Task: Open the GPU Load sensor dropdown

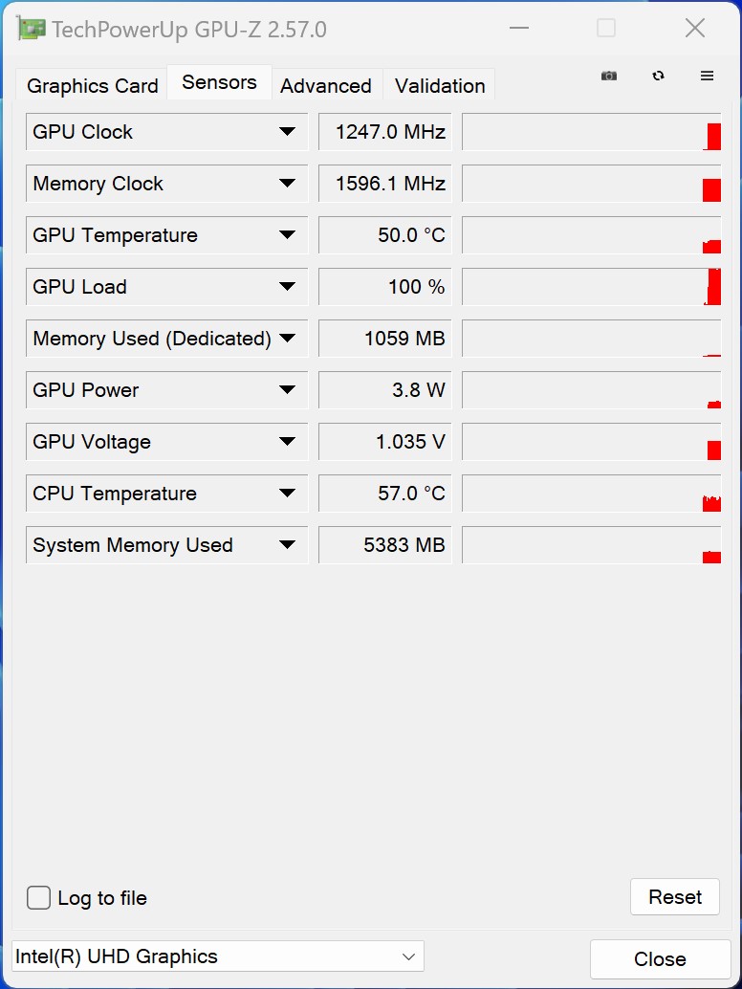Action: (x=287, y=287)
